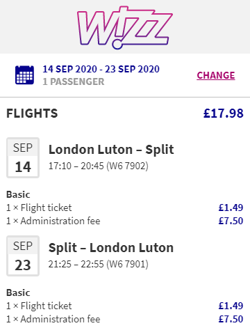This screenshot has height=328, width=250.
Task: Open the London Luton – Split flight title
Action: click(x=111, y=150)
